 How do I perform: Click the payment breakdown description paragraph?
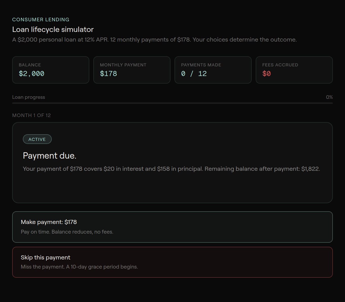pyautogui.click(x=171, y=169)
